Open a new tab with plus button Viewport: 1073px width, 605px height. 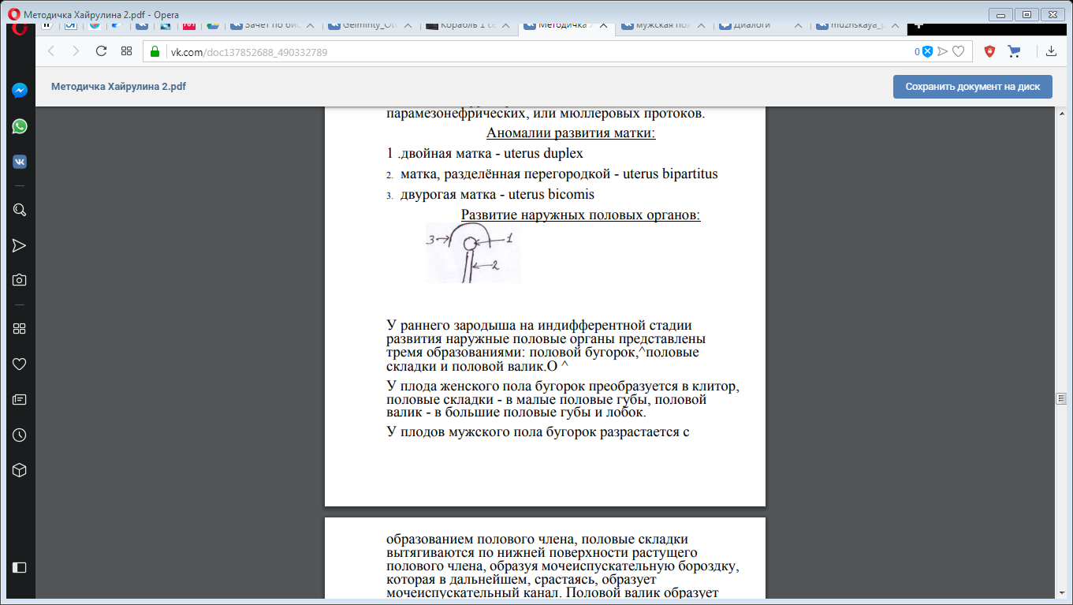tap(919, 25)
